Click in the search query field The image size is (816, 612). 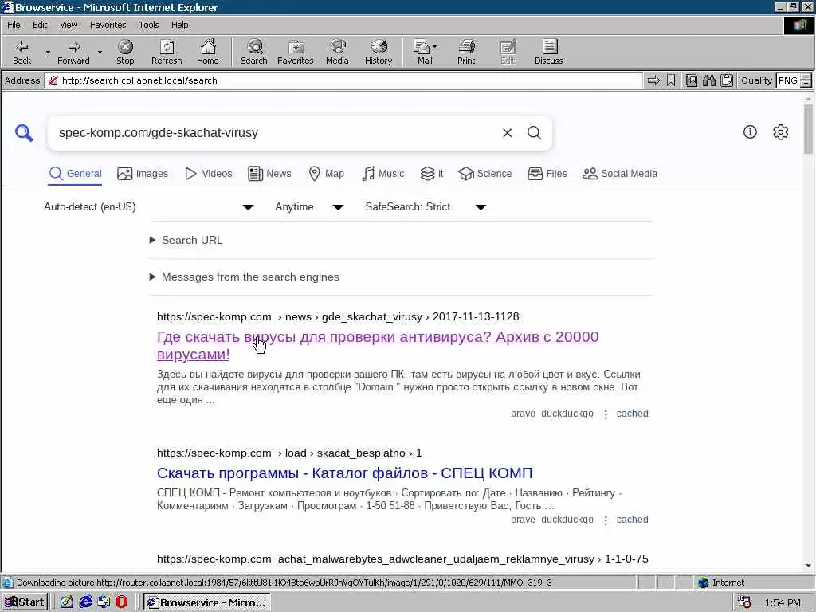tap(276, 133)
